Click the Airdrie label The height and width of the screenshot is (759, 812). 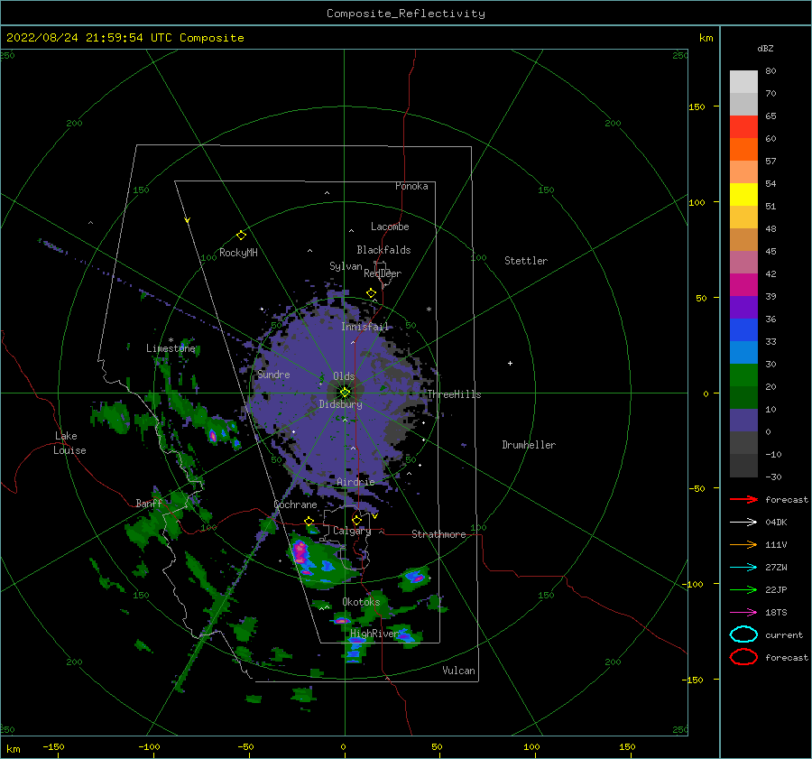[x=355, y=482]
